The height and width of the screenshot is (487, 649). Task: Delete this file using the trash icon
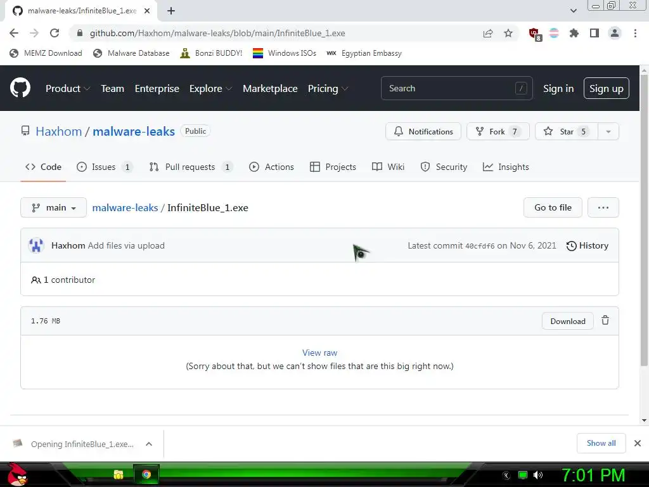(605, 320)
